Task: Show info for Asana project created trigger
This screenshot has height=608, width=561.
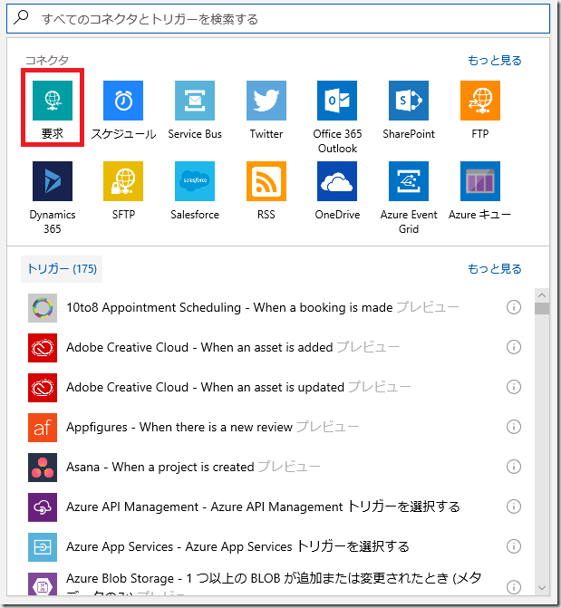Action: click(514, 467)
